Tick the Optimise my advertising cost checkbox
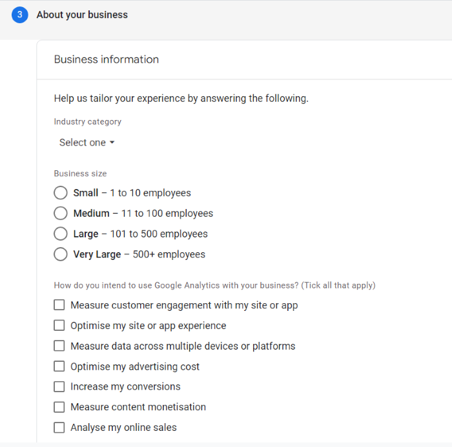This screenshot has height=447, width=452. click(59, 366)
